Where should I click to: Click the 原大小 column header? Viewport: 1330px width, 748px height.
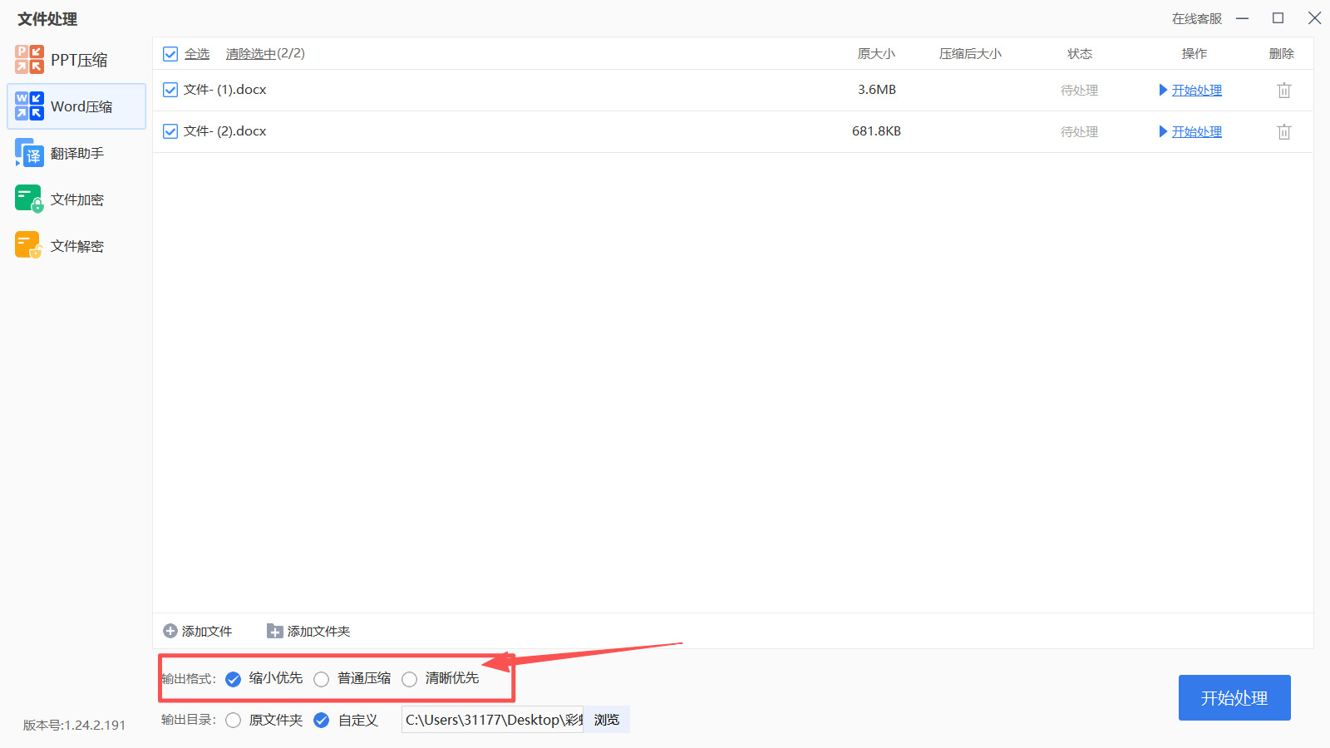coord(877,54)
